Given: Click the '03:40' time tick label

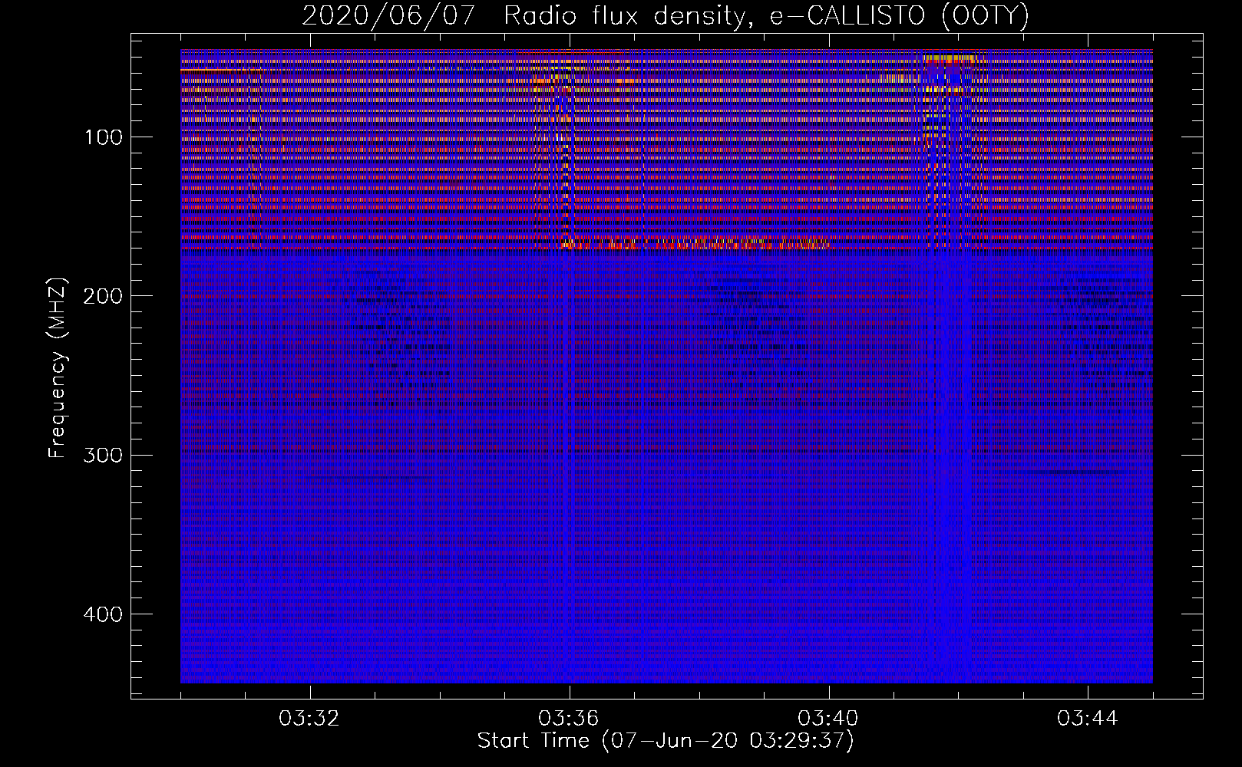Looking at the screenshot, I should tap(828, 719).
